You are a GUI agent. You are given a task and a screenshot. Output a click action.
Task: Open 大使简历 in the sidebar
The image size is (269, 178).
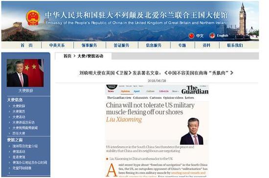pos(19,111)
